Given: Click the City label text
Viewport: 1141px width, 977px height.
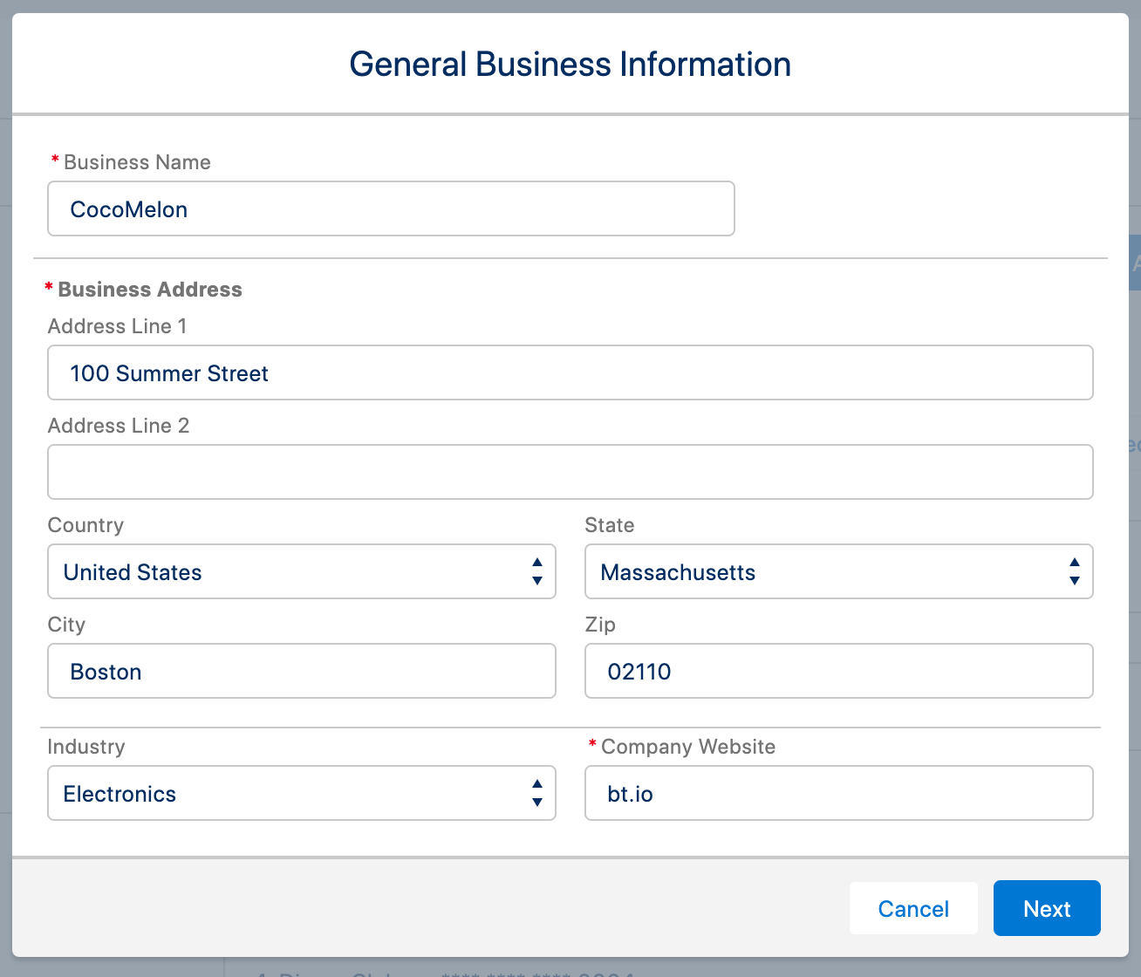Looking at the screenshot, I should click(66, 625).
